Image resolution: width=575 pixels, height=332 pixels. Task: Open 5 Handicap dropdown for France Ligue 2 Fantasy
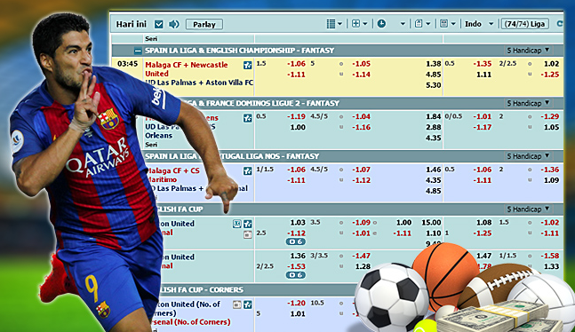pyautogui.click(x=528, y=103)
